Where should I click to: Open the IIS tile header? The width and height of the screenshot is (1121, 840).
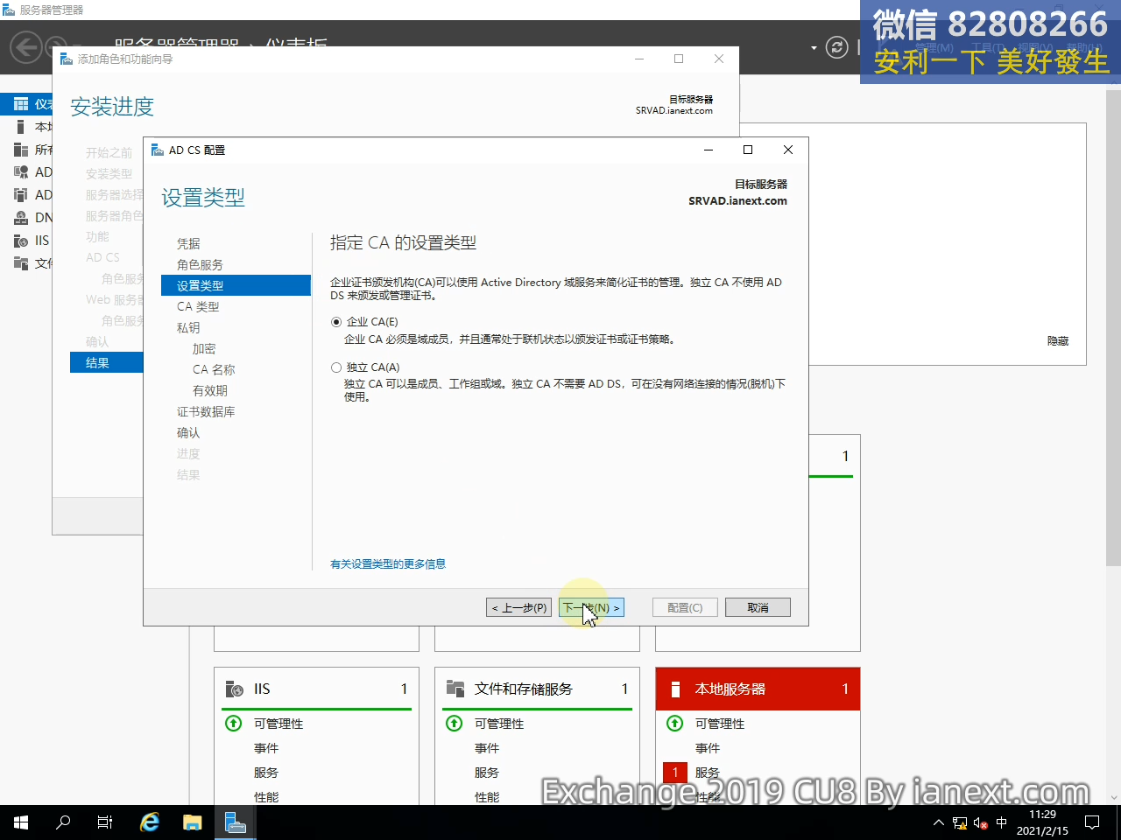[x=316, y=689]
